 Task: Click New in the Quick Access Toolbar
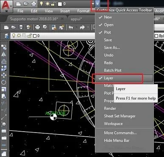coord(18,4)
